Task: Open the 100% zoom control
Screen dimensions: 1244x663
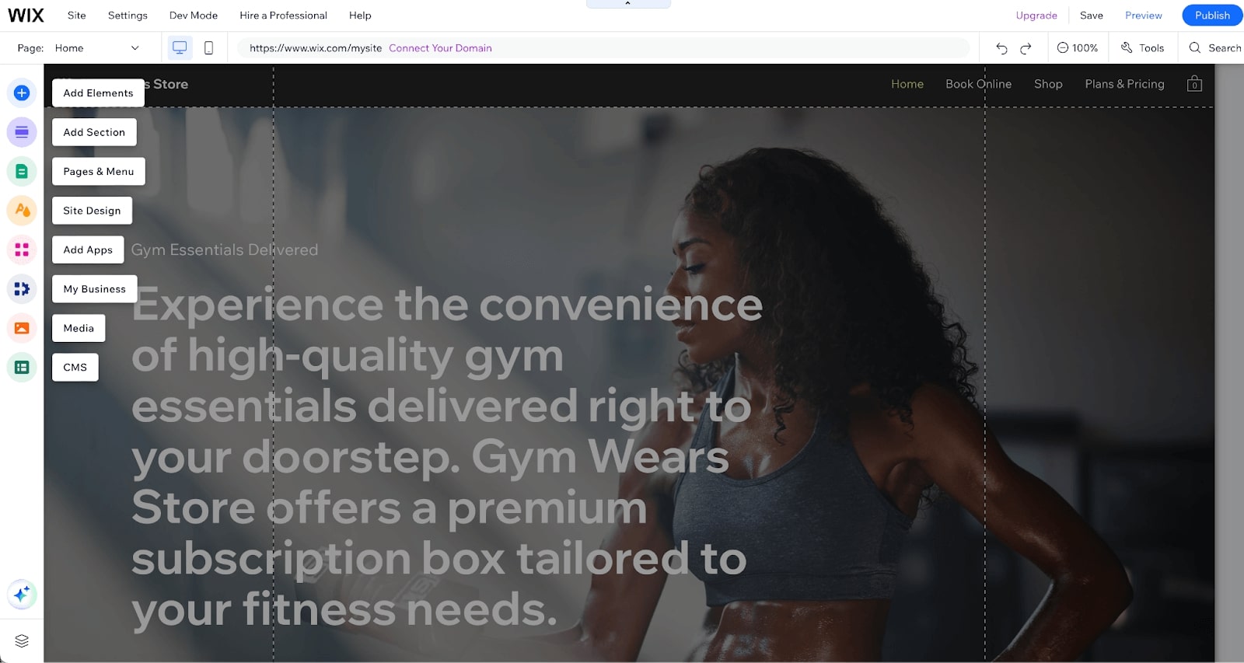Action: tap(1078, 48)
